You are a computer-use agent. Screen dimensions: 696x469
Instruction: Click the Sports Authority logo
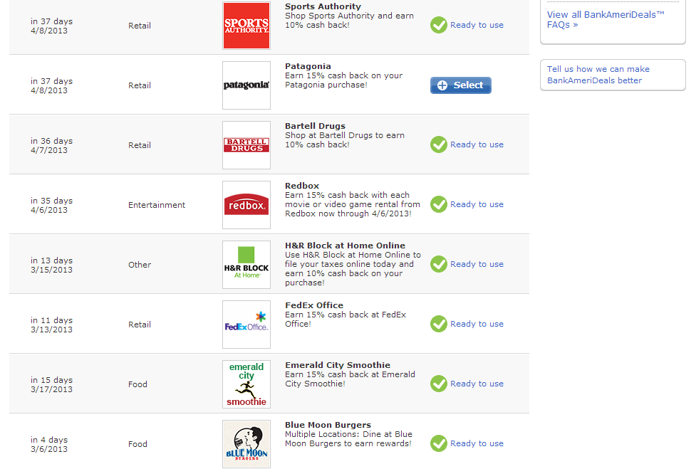[246, 26]
